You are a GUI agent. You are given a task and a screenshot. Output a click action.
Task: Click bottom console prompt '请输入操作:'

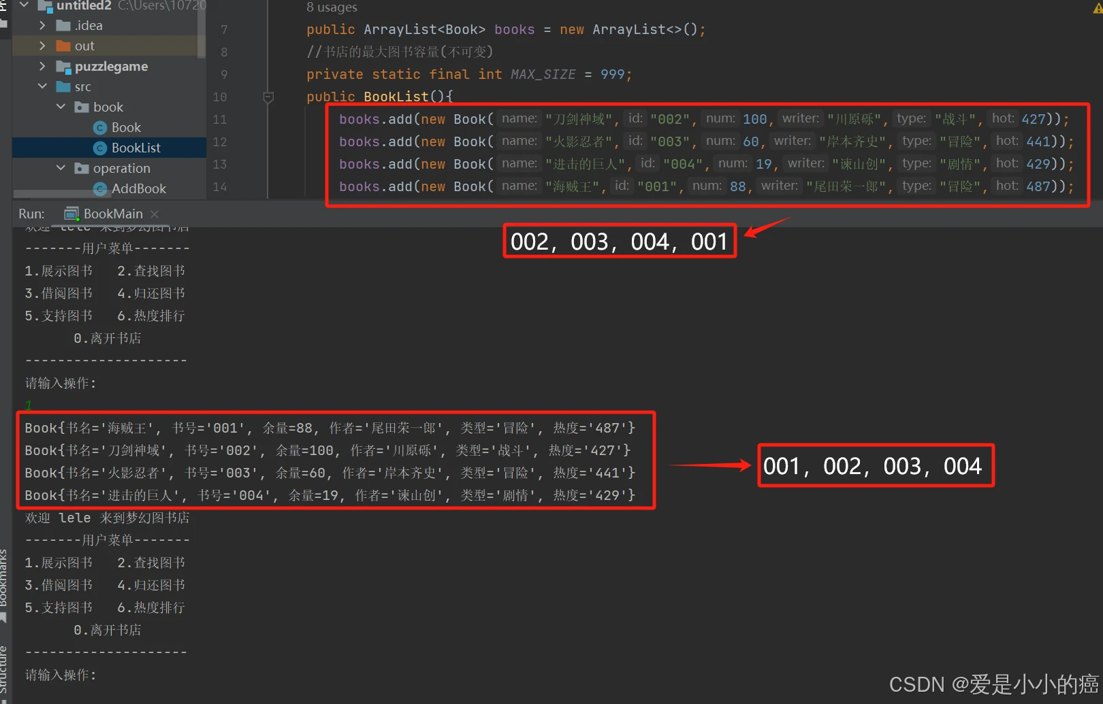pyautogui.click(x=61, y=675)
